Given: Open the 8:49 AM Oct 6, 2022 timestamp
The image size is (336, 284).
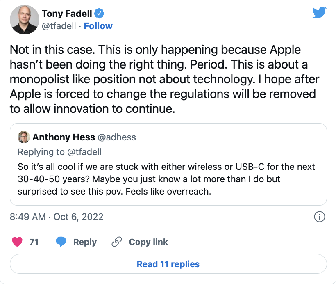Looking at the screenshot, I should 57,217.
